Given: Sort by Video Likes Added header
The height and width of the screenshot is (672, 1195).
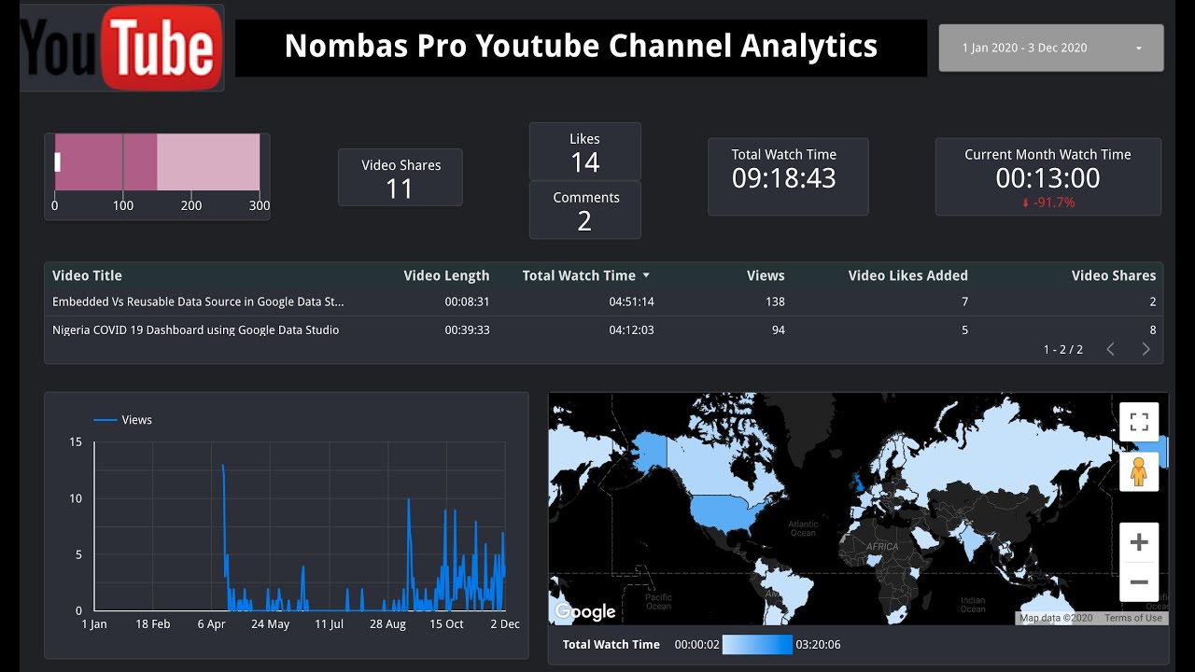Looking at the screenshot, I should tap(907, 275).
